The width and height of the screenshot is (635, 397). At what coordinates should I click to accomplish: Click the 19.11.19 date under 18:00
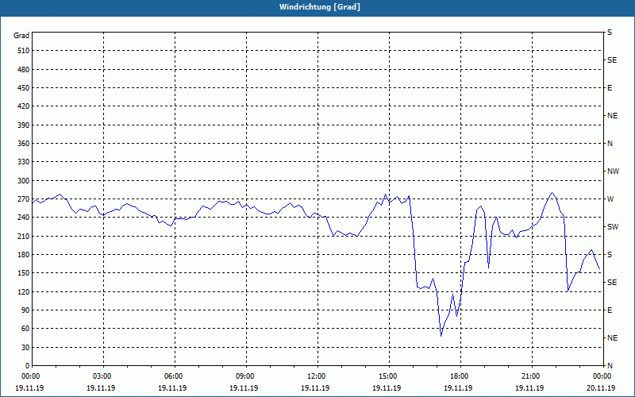tap(458, 388)
